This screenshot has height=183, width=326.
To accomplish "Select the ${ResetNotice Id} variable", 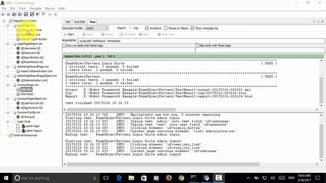I will (x=32, y=62).
